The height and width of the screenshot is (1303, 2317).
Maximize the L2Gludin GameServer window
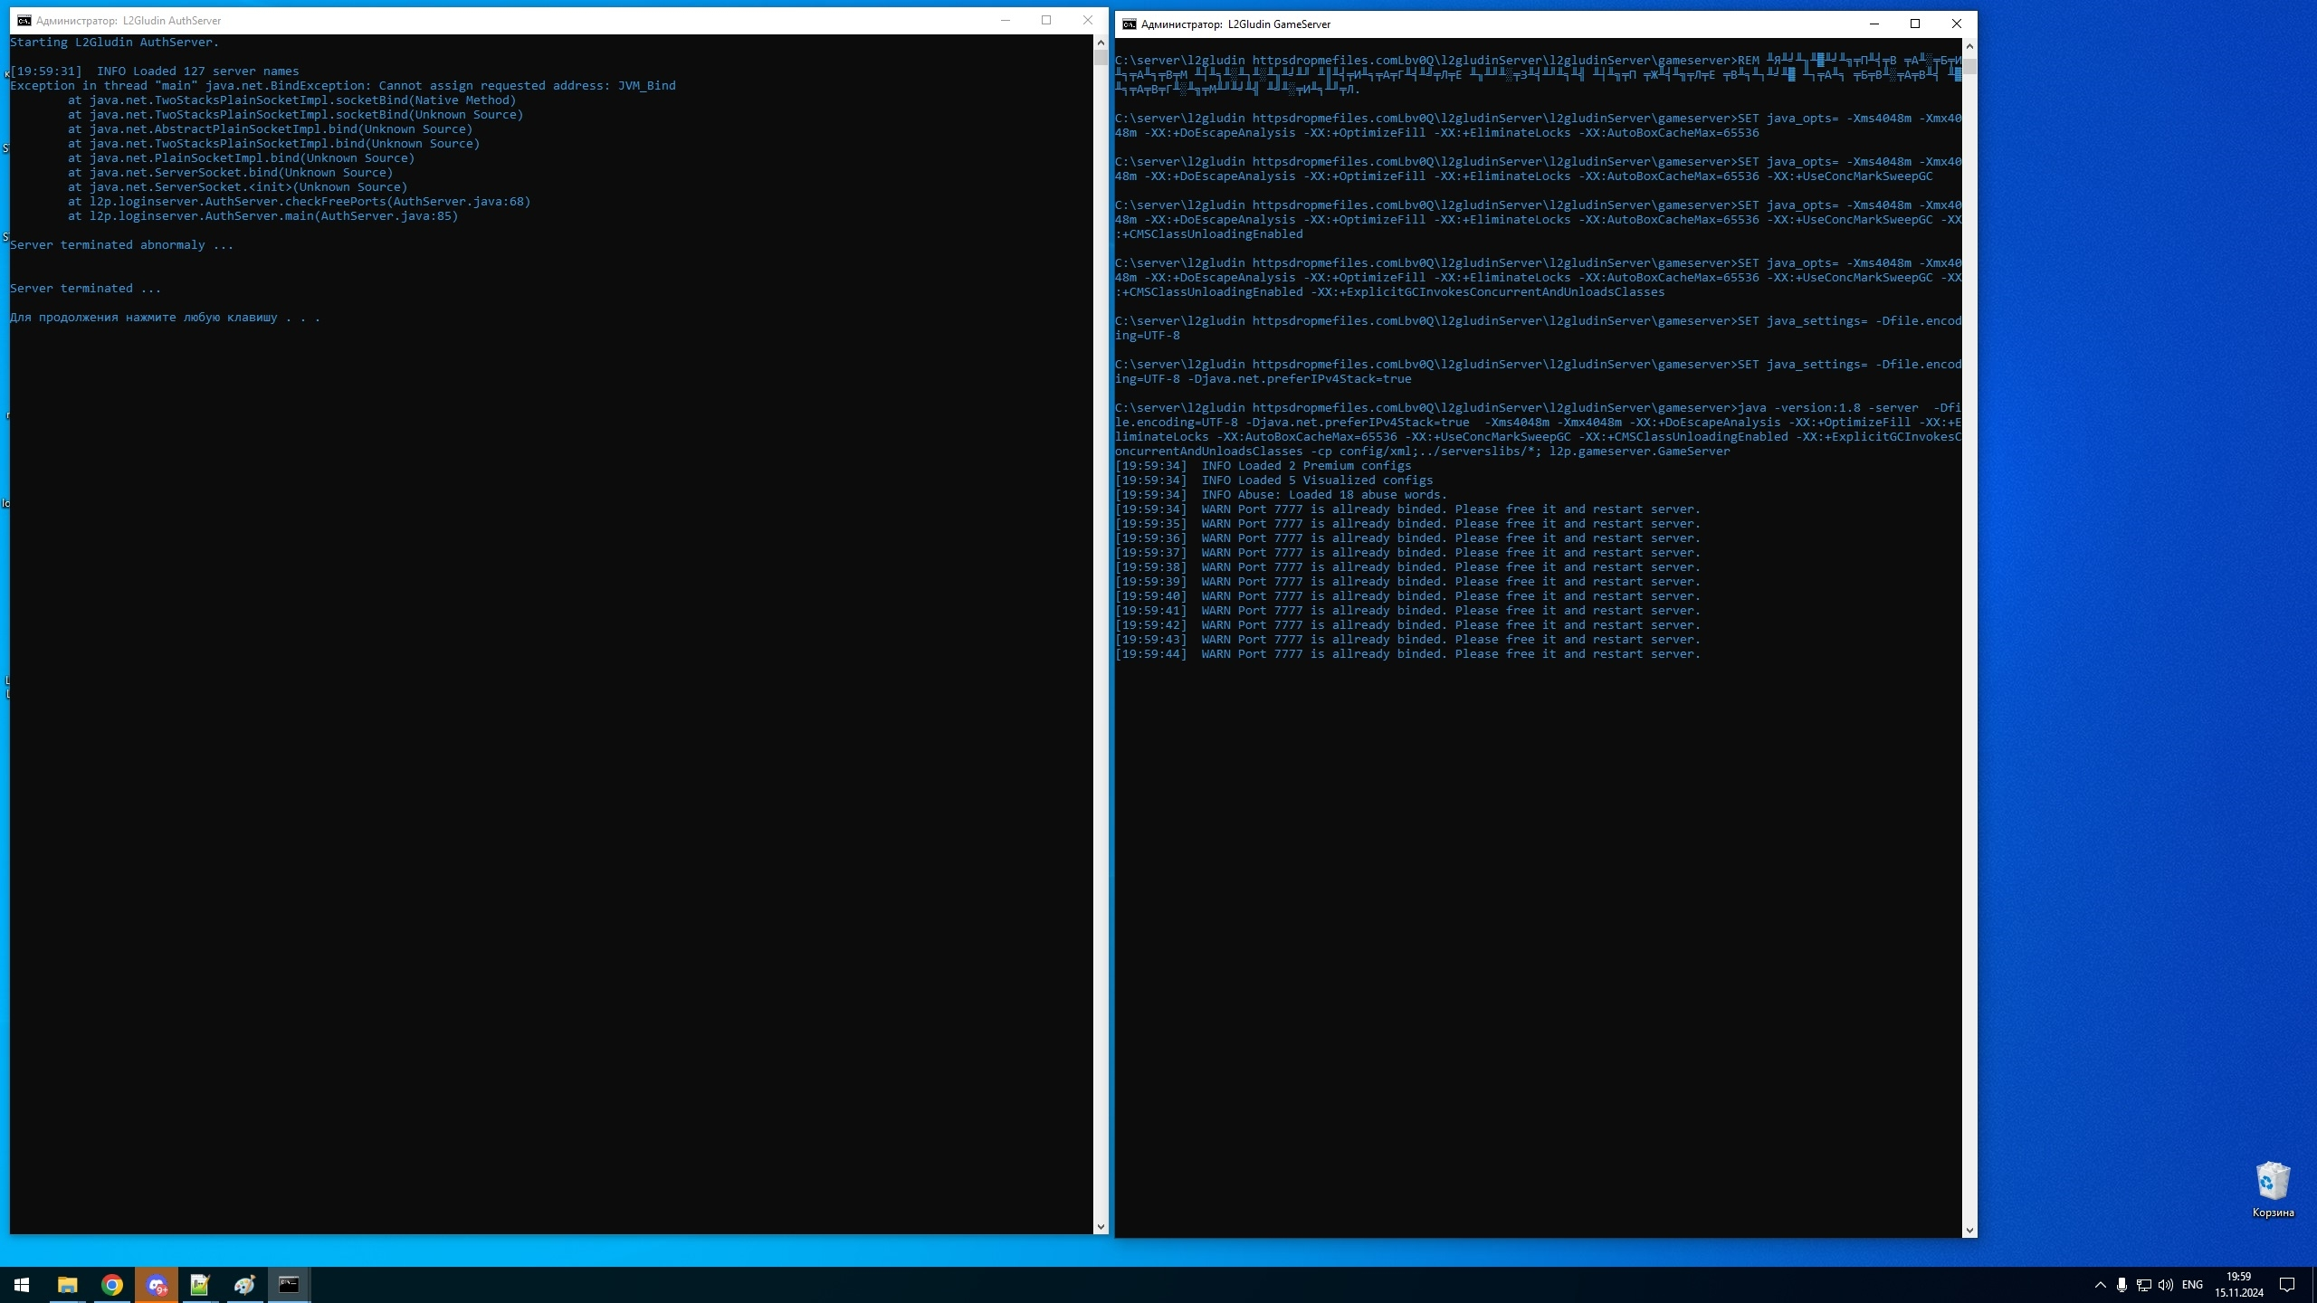point(1915,24)
